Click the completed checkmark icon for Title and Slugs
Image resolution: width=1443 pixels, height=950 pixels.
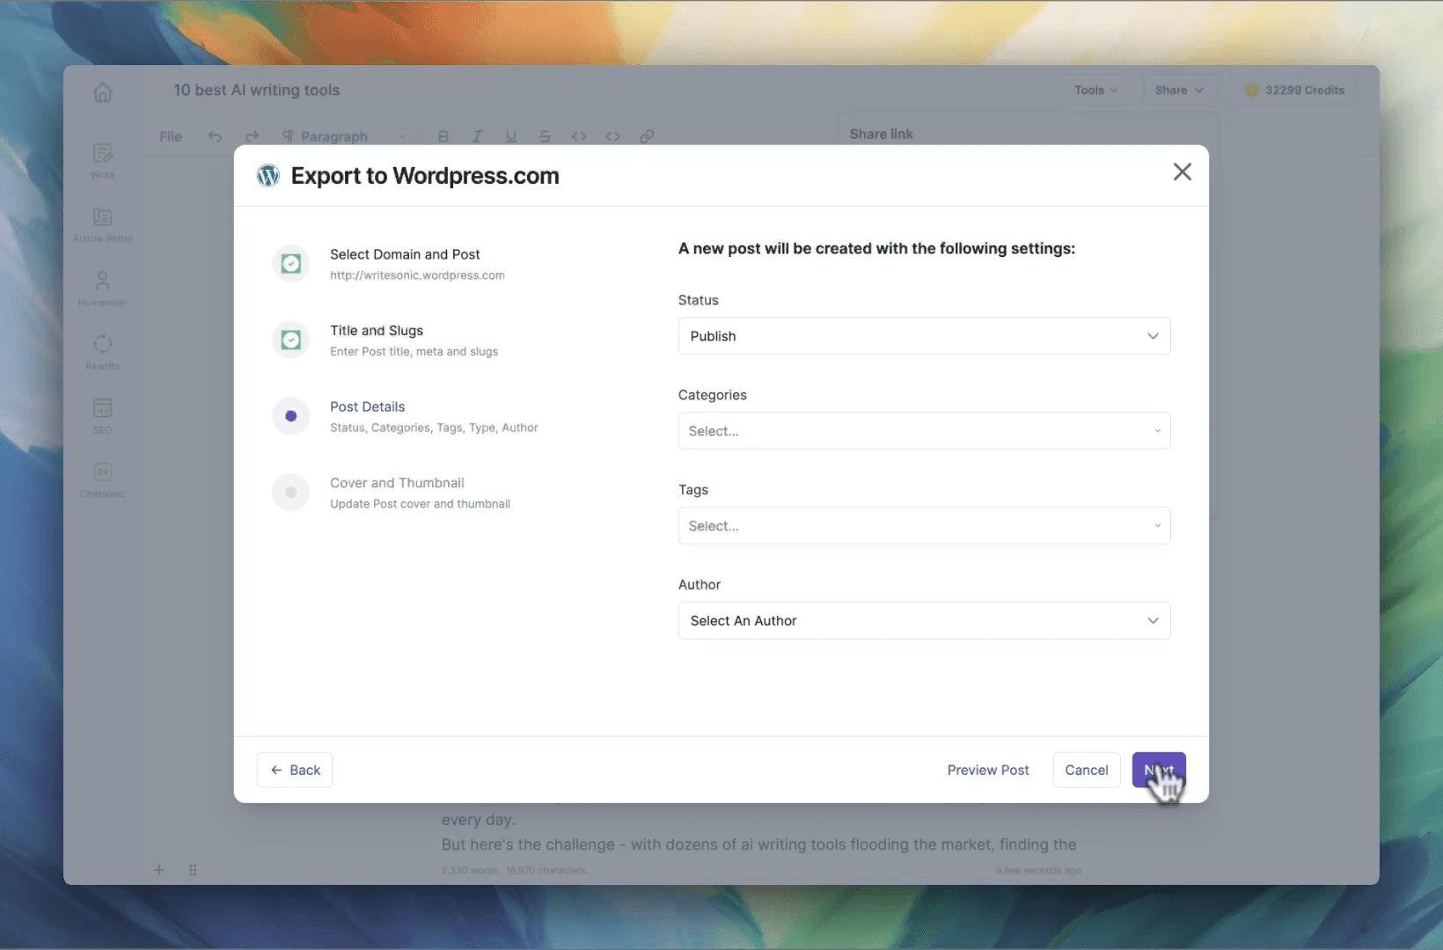click(x=290, y=340)
